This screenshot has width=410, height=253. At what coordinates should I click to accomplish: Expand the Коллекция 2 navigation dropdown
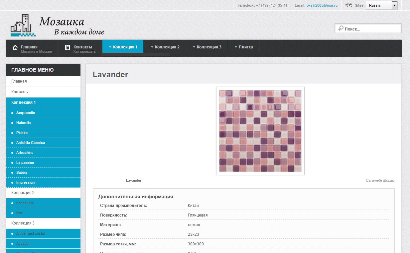[x=165, y=47]
